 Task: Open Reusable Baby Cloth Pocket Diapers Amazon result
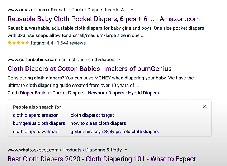point(104,19)
